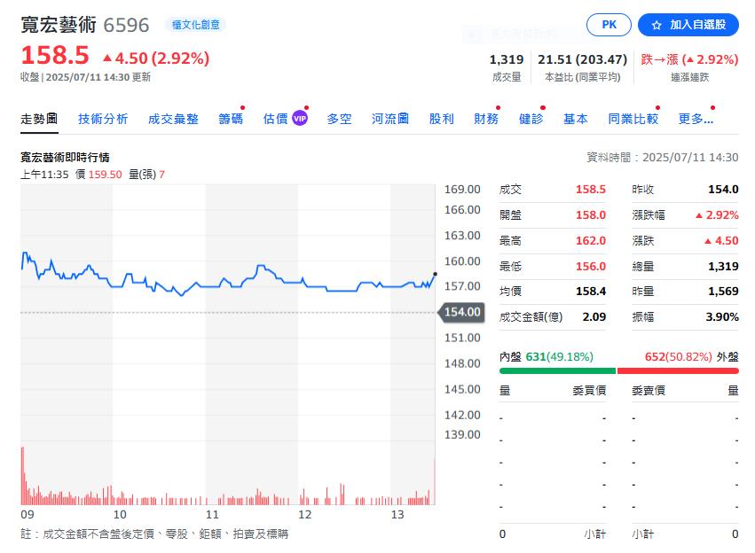Add stock via 加入自選股 button
This screenshot has width=755, height=553.
click(x=688, y=25)
